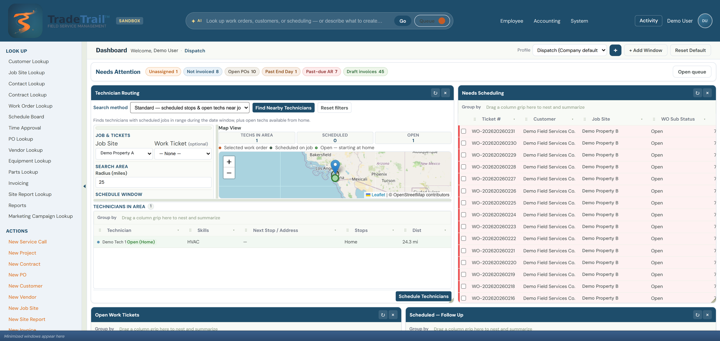720x341 pixels.
Task: Check the box for WO-202620260220
Action: 464,263
